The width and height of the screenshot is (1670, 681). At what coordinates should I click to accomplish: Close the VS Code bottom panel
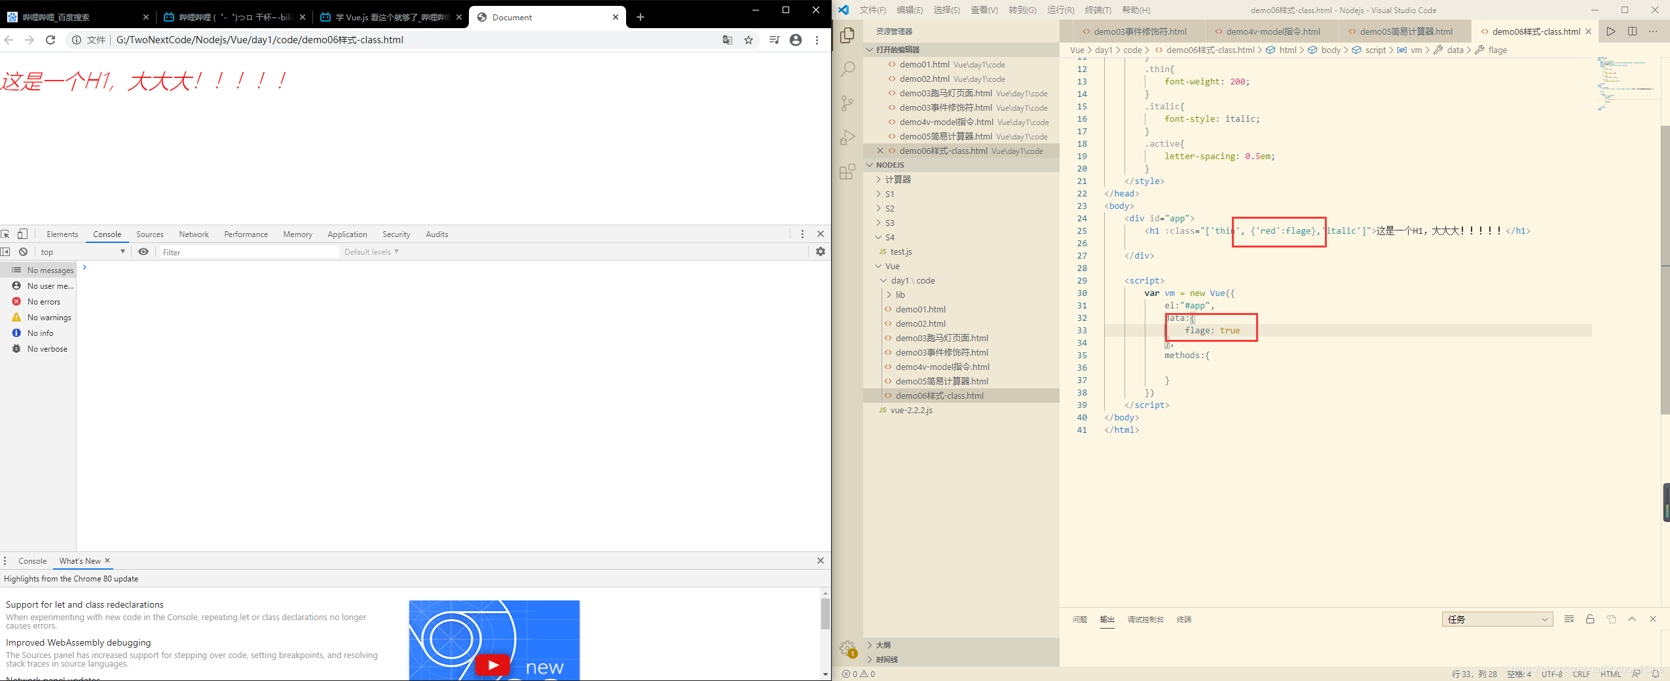pos(1653,619)
